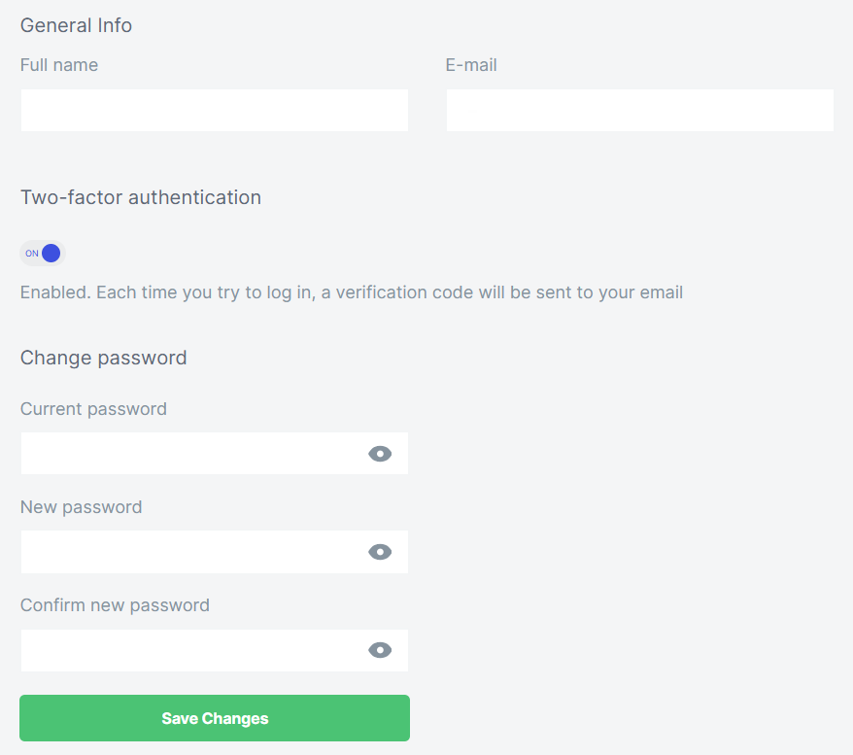Toggle visibility of confirm new password
Image resolution: width=853 pixels, height=755 pixels.
(x=380, y=650)
